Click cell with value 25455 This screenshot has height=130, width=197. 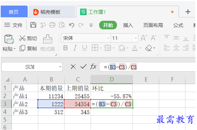[78, 96]
